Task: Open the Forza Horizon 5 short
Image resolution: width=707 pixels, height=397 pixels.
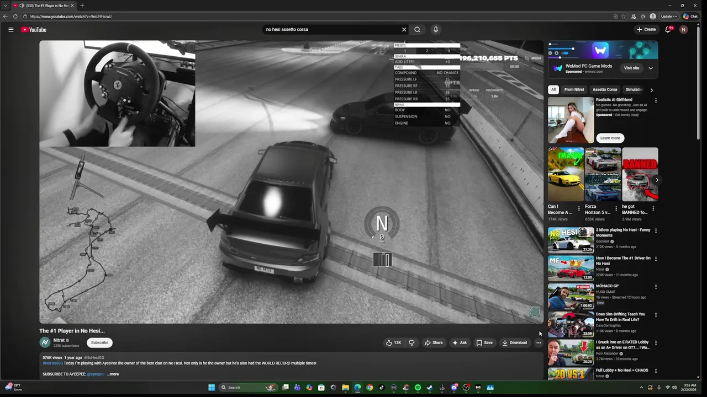Action: pos(603,174)
